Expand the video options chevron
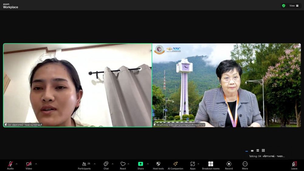 pyautogui.click(x=36, y=164)
